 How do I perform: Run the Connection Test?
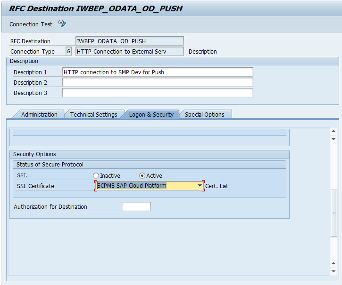pyautogui.click(x=31, y=24)
